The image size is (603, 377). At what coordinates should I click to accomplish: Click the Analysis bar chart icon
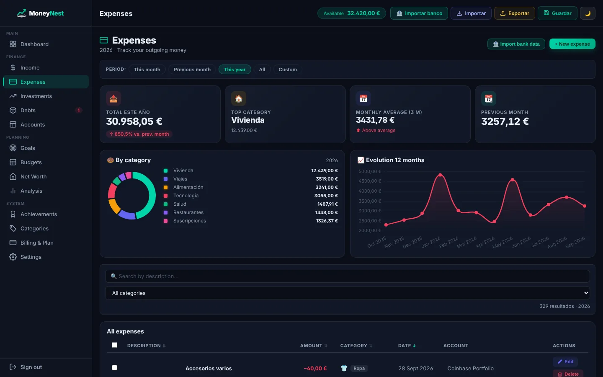13,191
